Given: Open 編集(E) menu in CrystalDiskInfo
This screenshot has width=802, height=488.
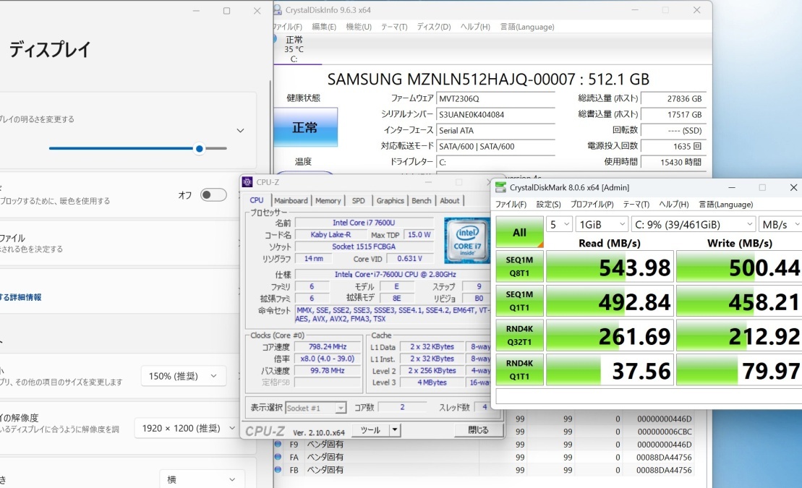Looking at the screenshot, I should coord(324,27).
